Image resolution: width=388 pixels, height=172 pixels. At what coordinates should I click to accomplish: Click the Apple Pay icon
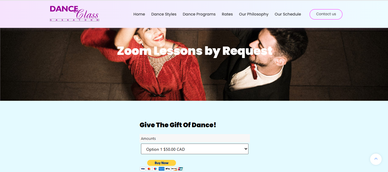coord(168,169)
